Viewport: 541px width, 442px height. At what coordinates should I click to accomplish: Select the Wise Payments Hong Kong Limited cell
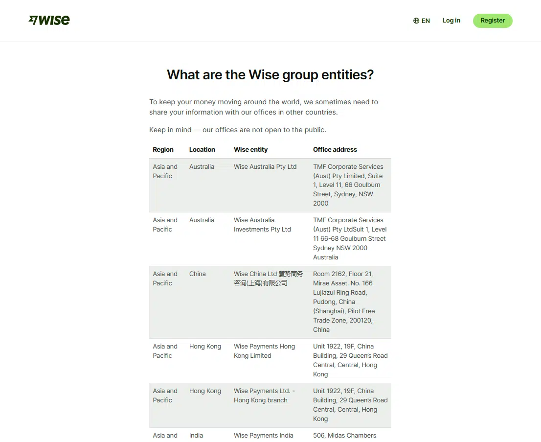(264, 351)
